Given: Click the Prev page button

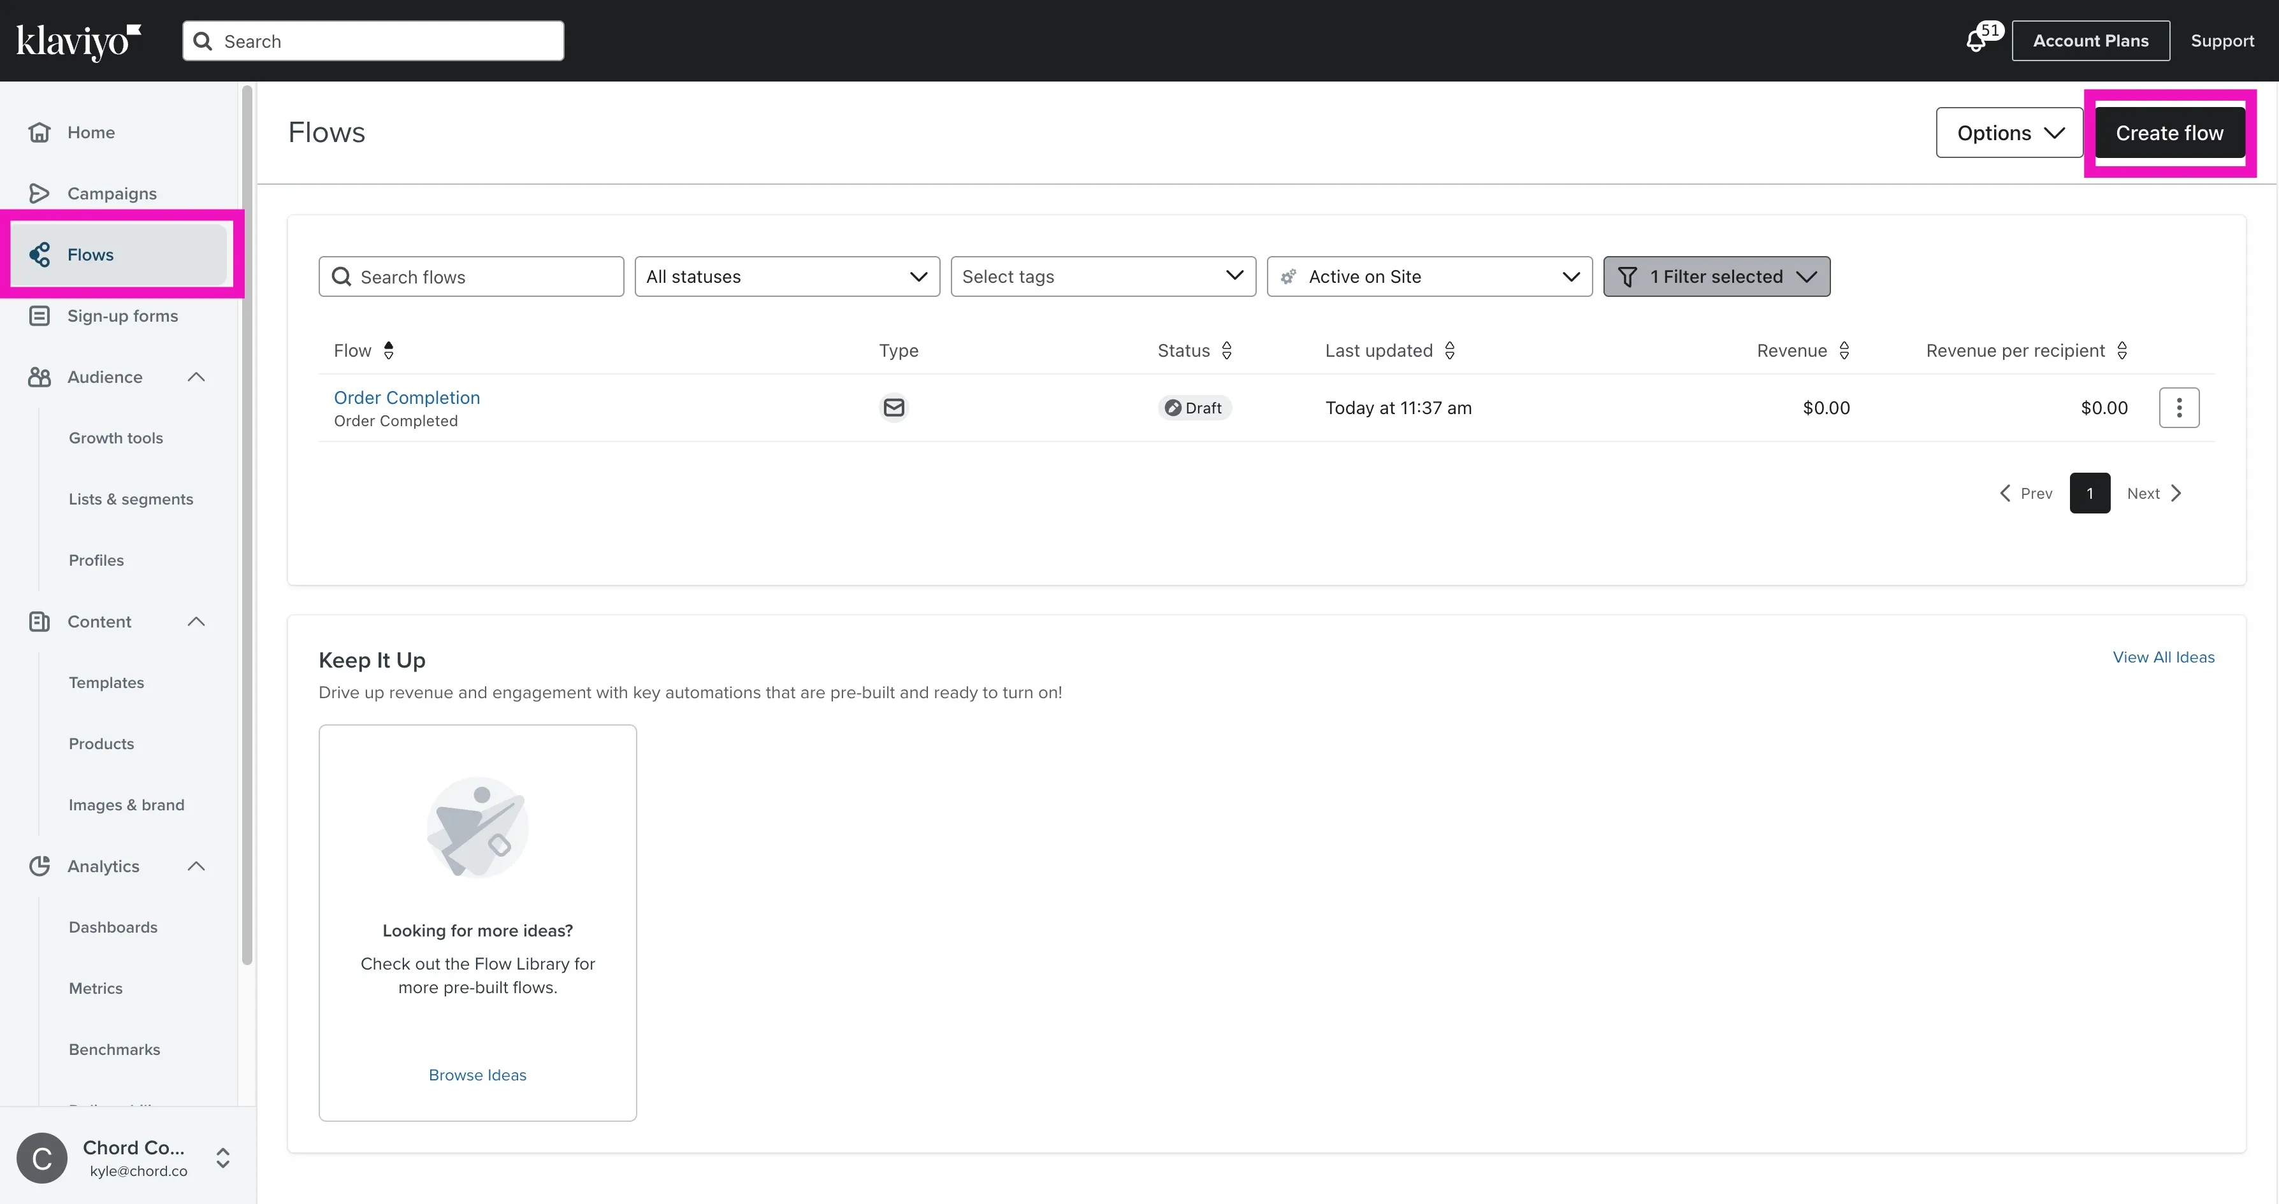Looking at the screenshot, I should [2026, 494].
